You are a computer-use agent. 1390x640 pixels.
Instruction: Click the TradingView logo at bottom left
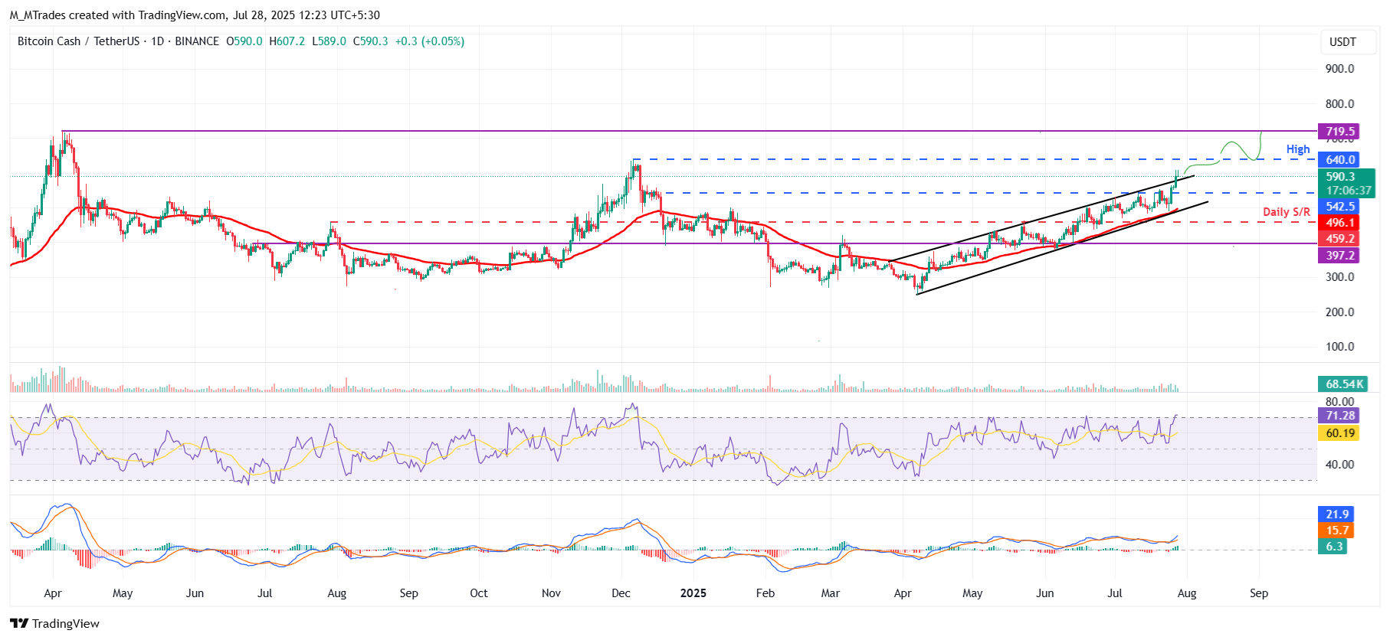click(54, 623)
